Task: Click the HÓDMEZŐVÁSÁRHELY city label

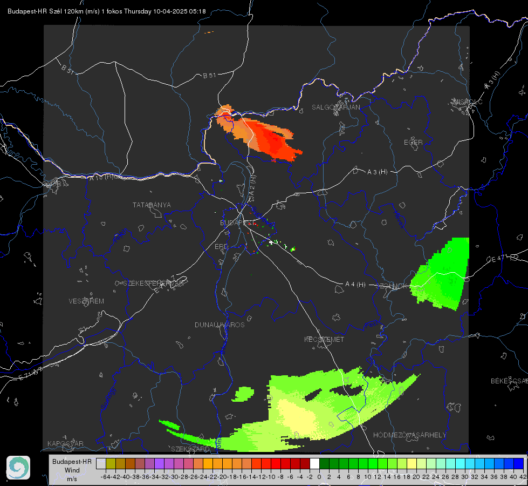Action: click(409, 435)
